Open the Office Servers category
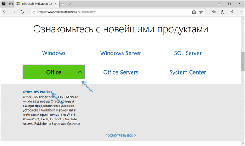 pyautogui.click(x=121, y=72)
